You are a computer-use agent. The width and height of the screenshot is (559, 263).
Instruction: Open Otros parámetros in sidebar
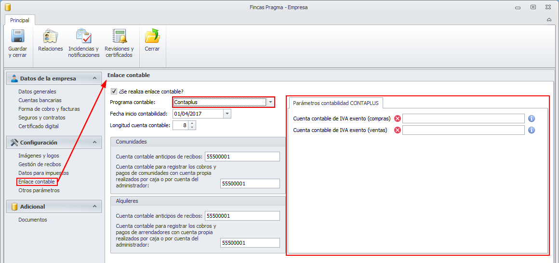pyautogui.click(x=39, y=190)
